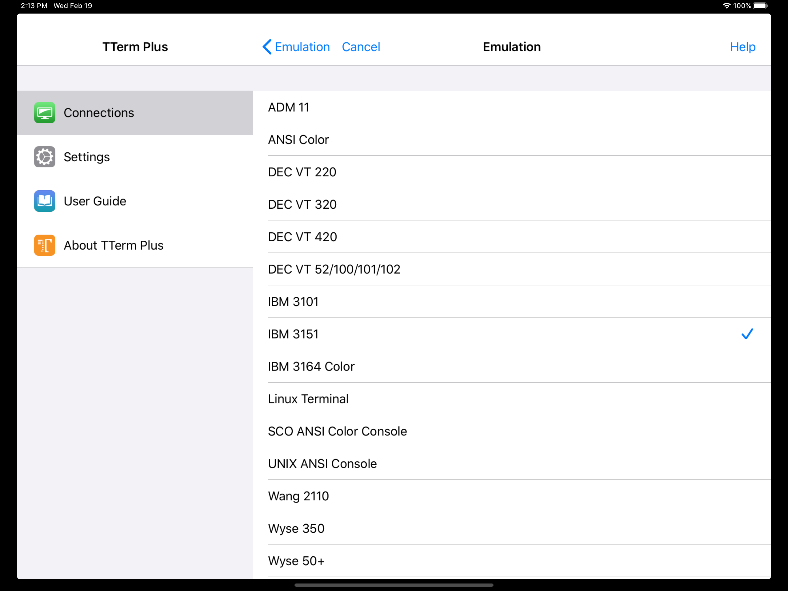Select the IBM 3151 emulation row

point(512,334)
